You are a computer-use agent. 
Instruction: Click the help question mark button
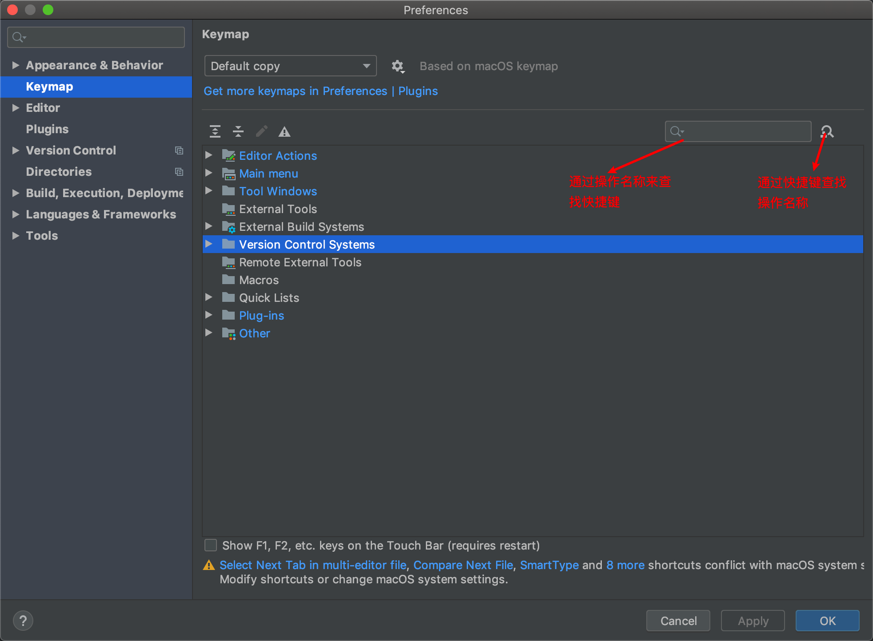[x=23, y=621]
